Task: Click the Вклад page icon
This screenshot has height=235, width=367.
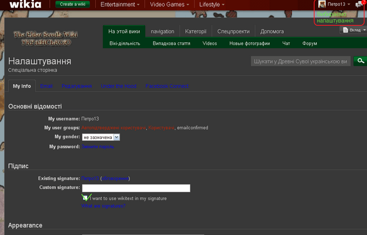Action: (345, 30)
